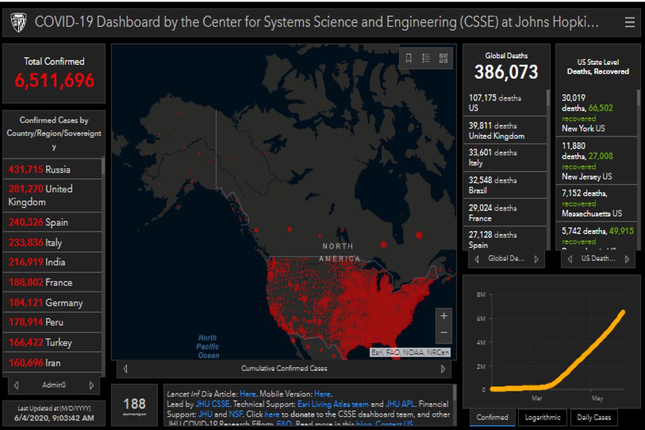Go to previous US Deaths page
The height and width of the screenshot is (430, 645).
570,259
